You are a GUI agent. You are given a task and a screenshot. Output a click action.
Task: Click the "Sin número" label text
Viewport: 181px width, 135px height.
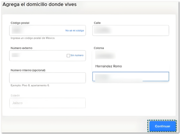click(x=77, y=55)
